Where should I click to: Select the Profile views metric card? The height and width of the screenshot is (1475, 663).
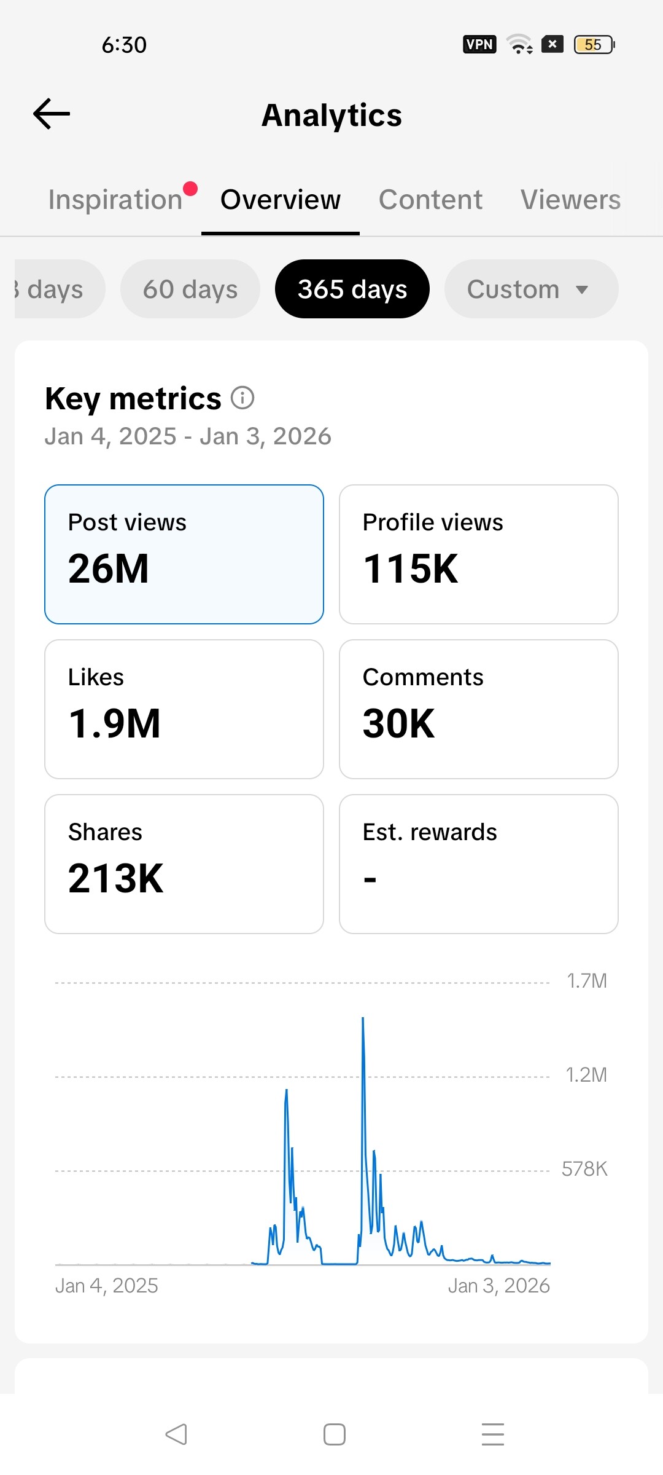[479, 554]
